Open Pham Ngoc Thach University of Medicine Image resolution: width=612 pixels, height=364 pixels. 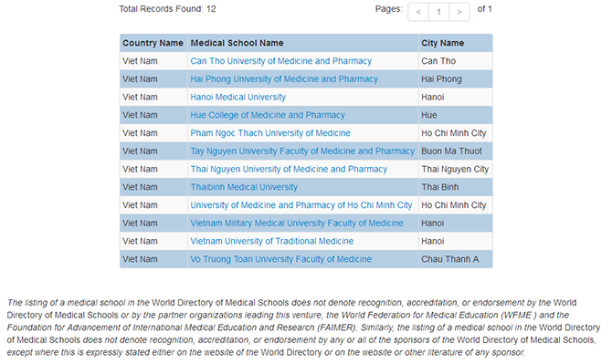click(270, 133)
